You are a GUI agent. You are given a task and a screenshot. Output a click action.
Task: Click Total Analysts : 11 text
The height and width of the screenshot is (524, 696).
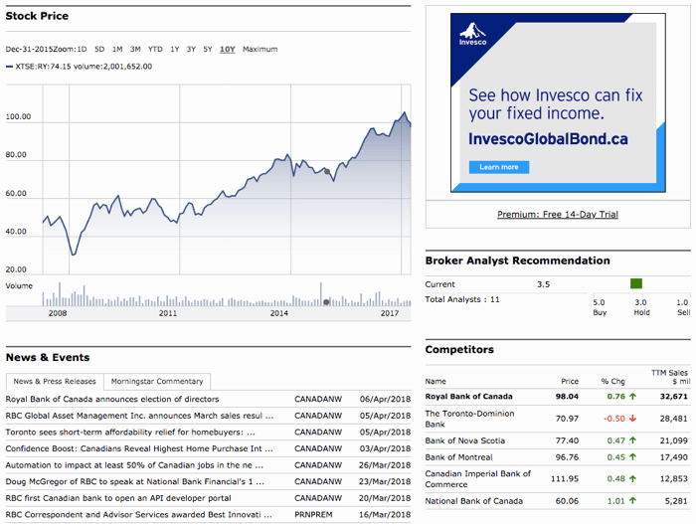462,299
